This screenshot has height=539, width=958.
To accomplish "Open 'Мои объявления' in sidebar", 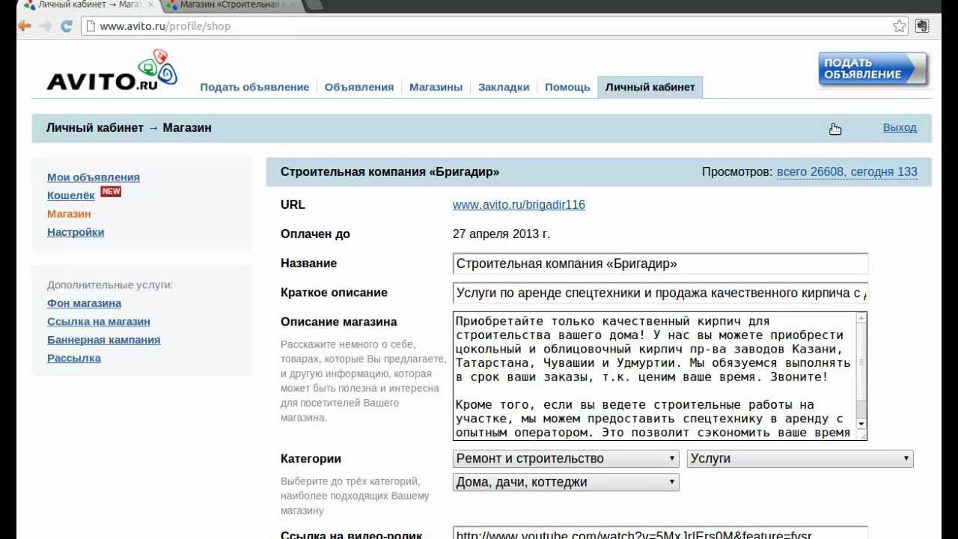I will point(94,177).
